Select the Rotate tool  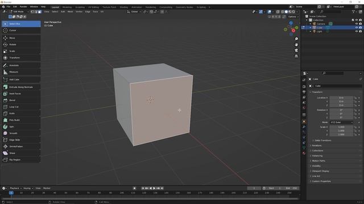pyautogui.click(x=21, y=44)
